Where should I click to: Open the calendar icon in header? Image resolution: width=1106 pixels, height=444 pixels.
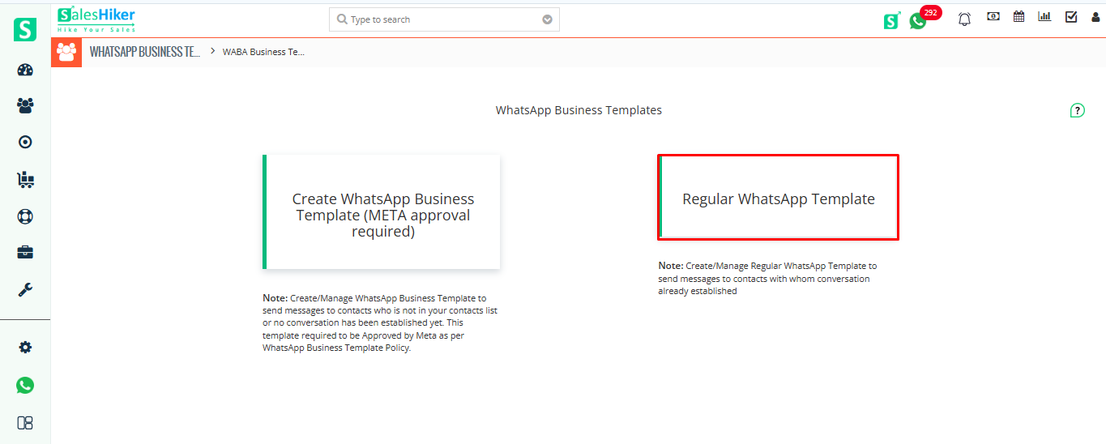coord(1018,16)
